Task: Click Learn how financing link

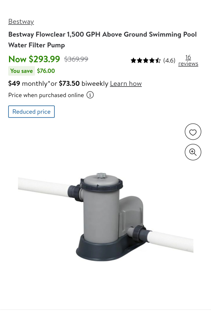Action: pyautogui.click(x=126, y=83)
